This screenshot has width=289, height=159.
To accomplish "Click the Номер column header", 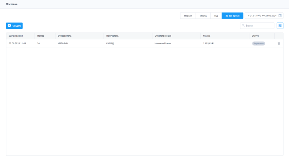I will pos(41,36).
